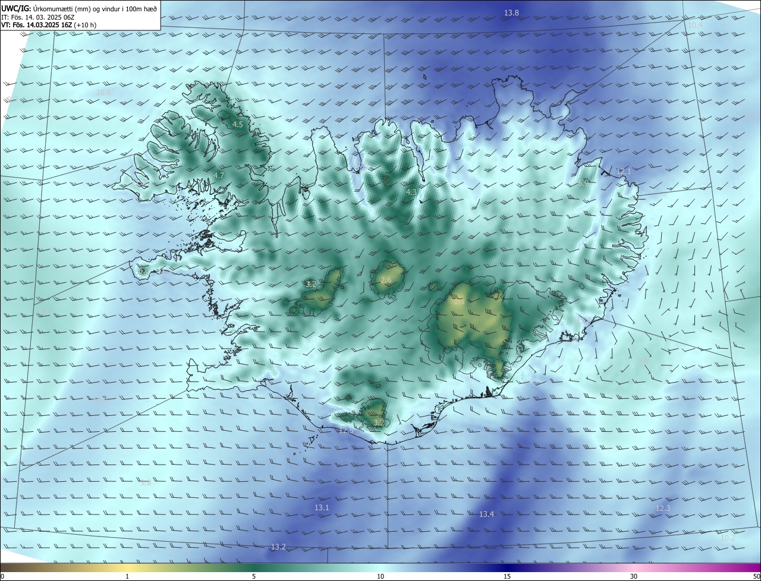Click the 2.1 value on Vatnajökull glacier
Screen dimensions: 761x581
pos(460,302)
